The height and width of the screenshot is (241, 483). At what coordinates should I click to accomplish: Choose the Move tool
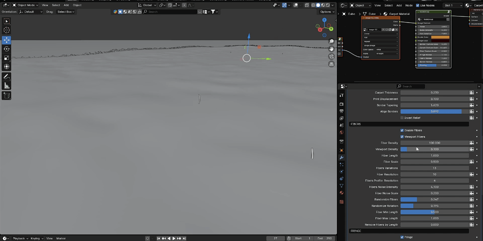(6, 40)
